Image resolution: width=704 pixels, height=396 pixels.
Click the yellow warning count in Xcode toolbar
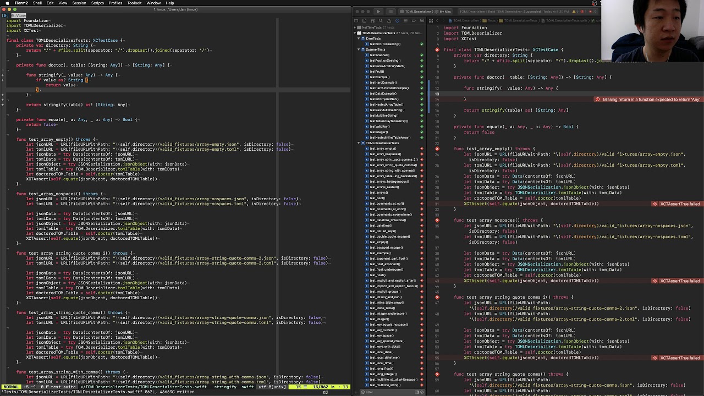coord(575,12)
